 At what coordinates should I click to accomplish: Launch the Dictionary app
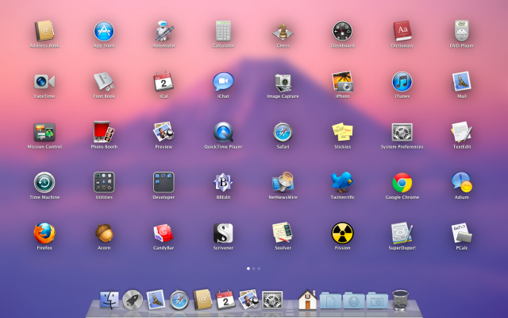(402, 31)
